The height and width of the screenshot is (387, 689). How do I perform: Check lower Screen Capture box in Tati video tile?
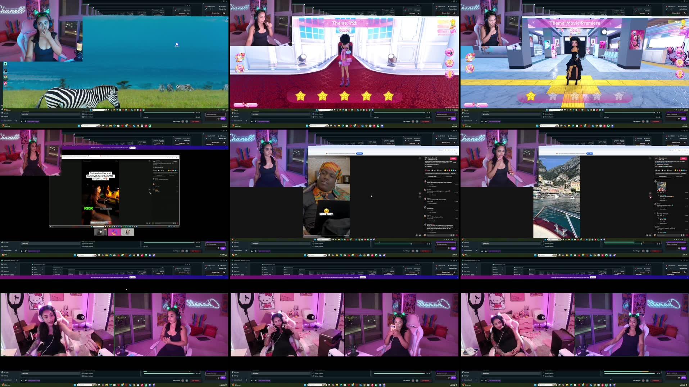click(x=83, y=247)
